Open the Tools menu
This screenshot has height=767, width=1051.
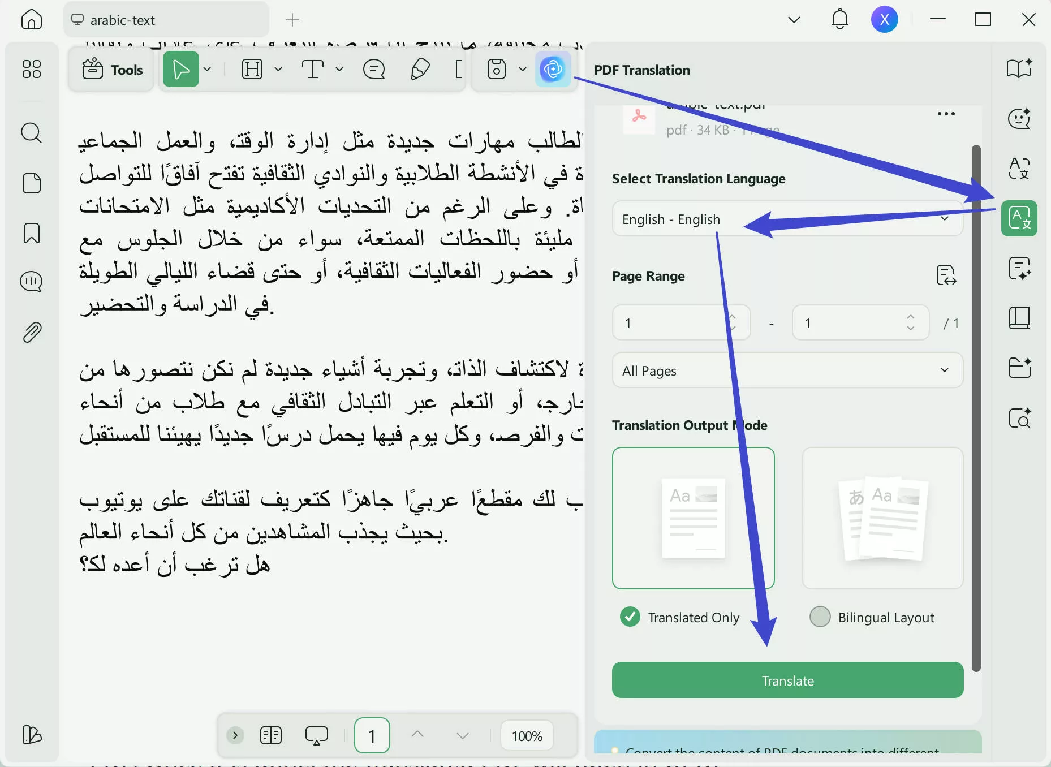click(111, 70)
